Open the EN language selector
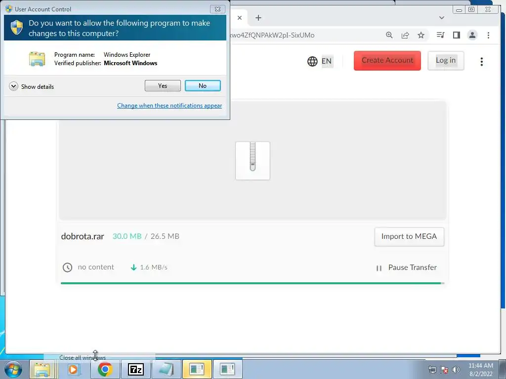 (x=327, y=61)
